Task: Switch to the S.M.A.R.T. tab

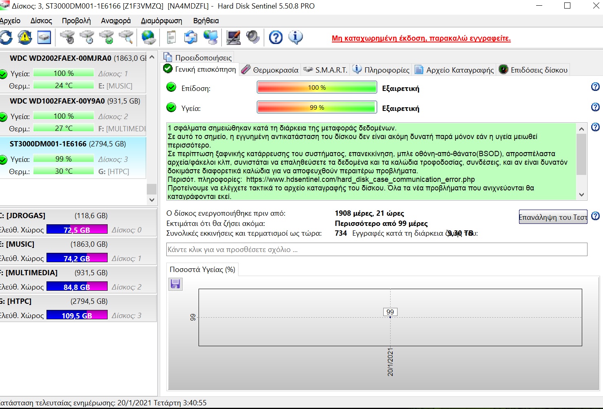Action: 326,70
